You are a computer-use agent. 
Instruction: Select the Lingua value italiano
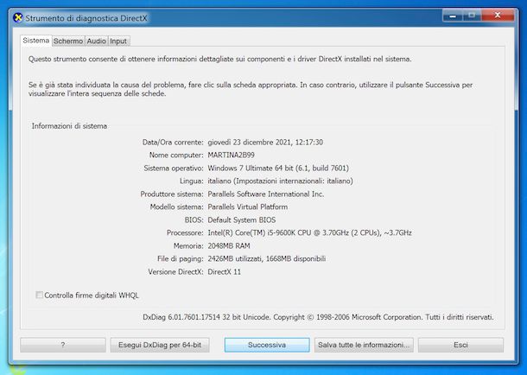280,181
